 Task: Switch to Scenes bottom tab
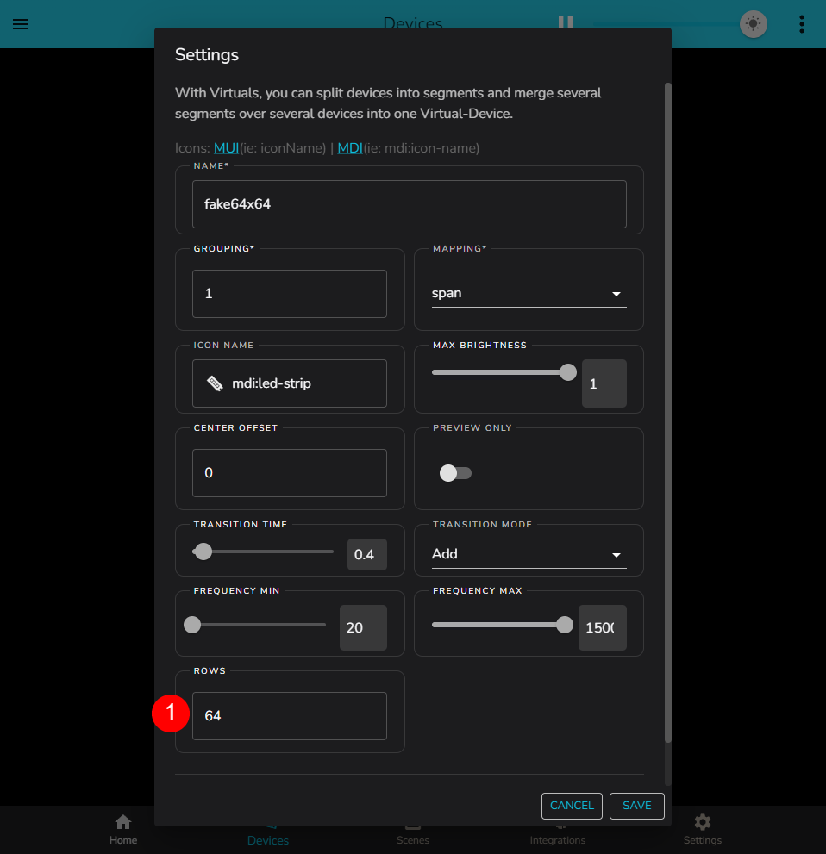[x=412, y=838]
